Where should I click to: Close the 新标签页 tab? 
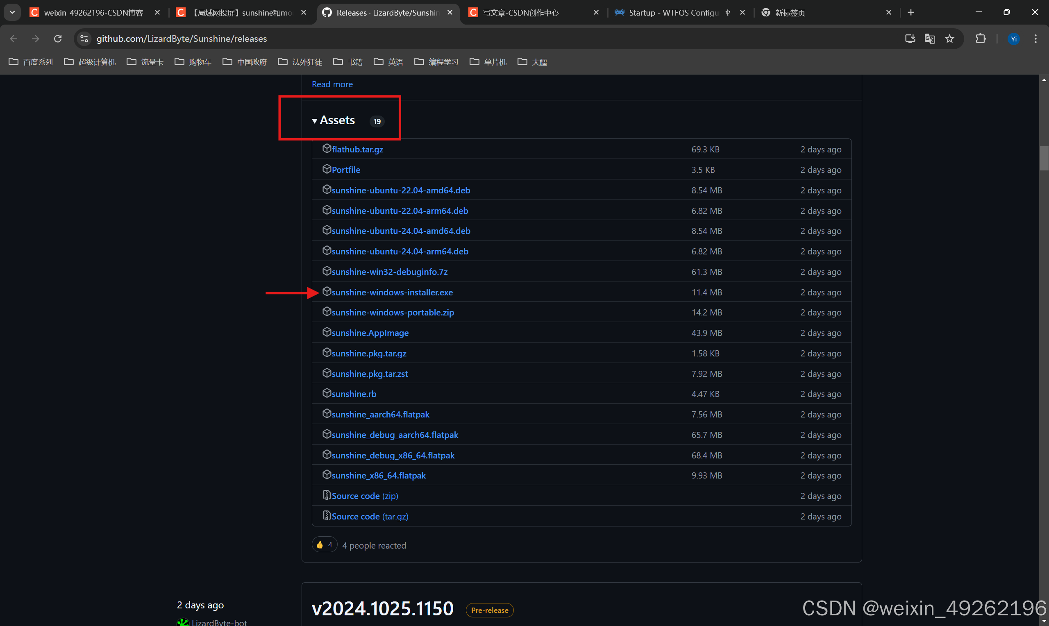tap(889, 13)
